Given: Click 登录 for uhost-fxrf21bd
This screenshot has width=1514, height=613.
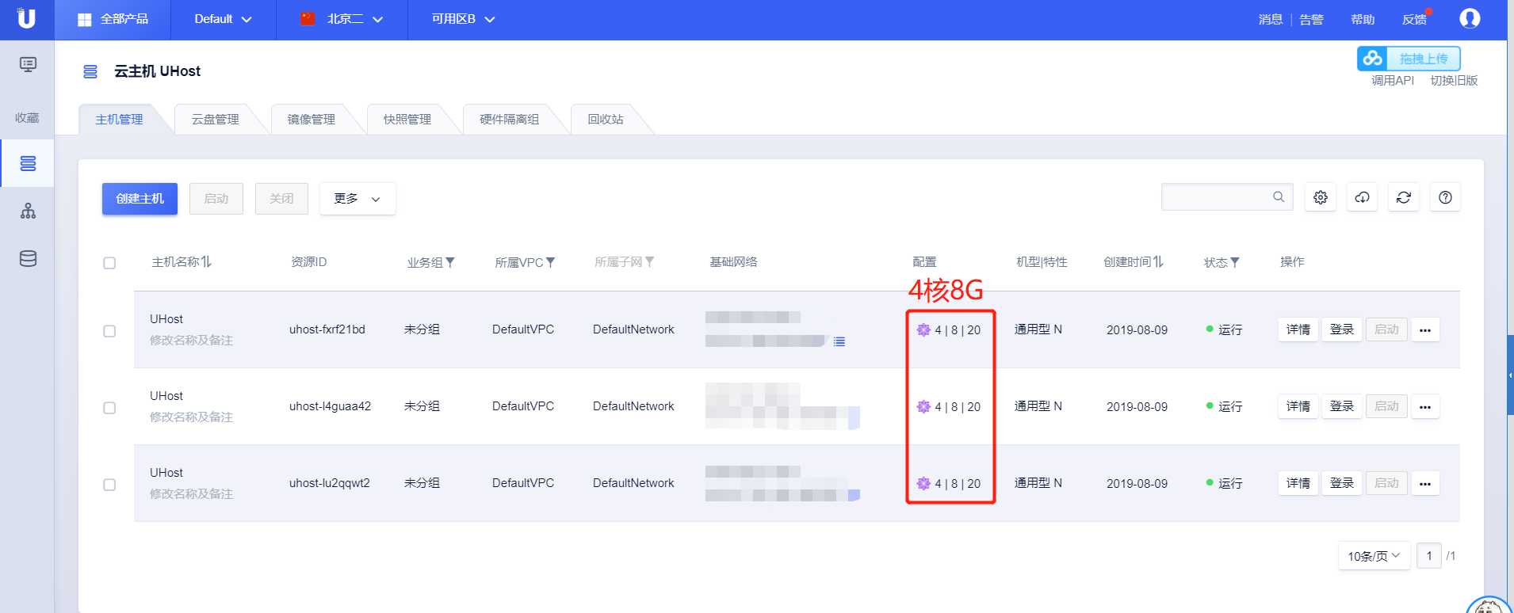Looking at the screenshot, I should click(x=1342, y=330).
